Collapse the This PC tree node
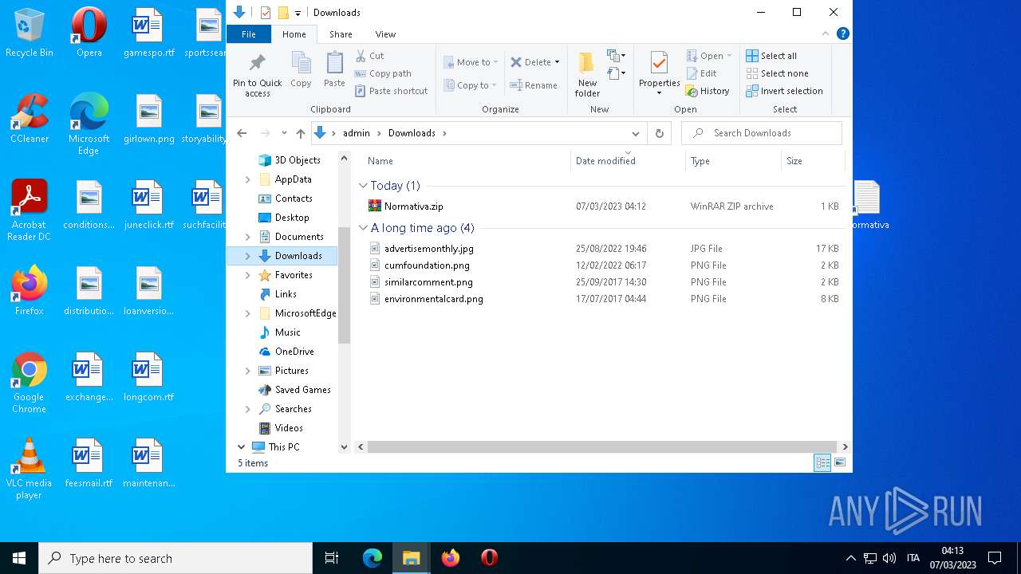The height and width of the screenshot is (574, 1021). tap(242, 447)
